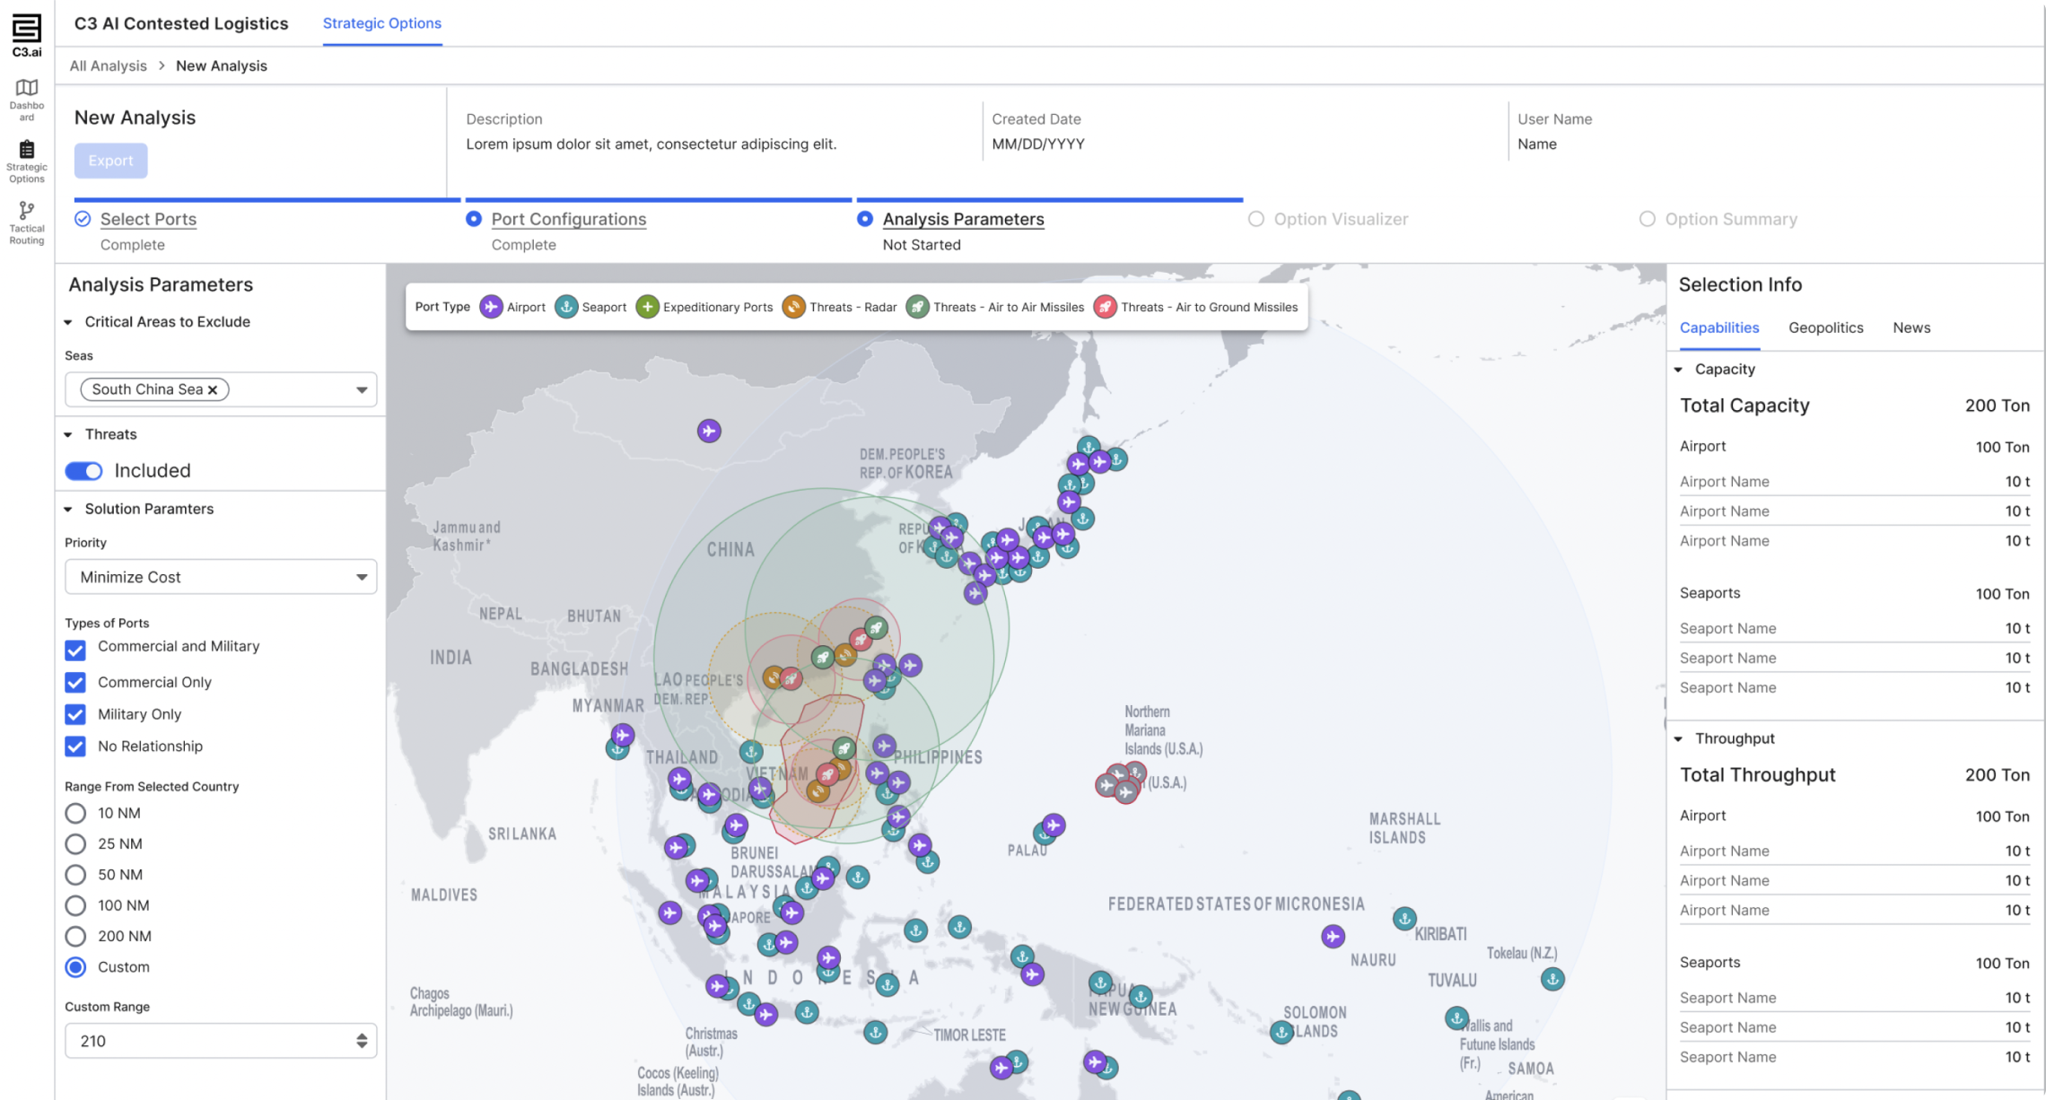Collapse the Capacity section
Screen dimensions: 2046x1100
tap(1678, 370)
